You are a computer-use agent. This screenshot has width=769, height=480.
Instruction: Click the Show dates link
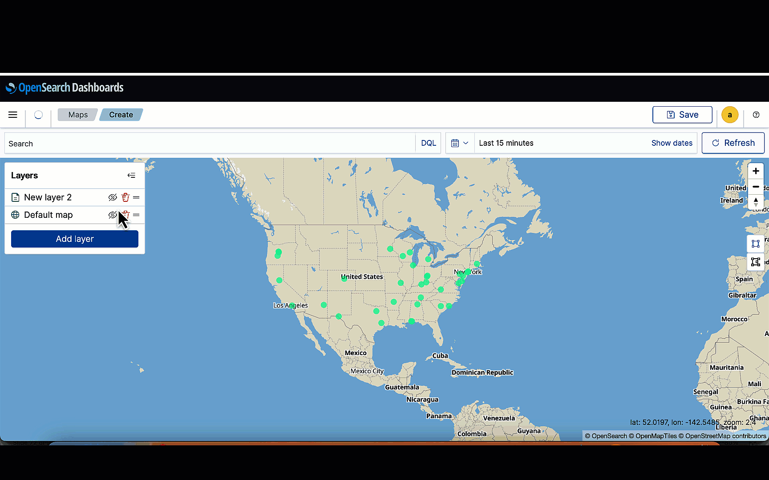pos(672,143)
